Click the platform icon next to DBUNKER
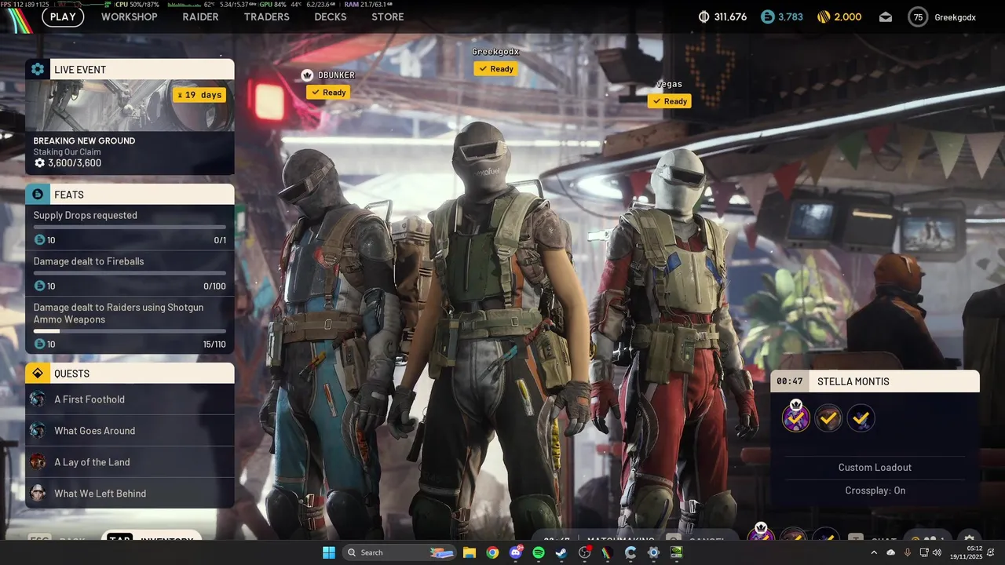1005x565 pixels. (308, 75)
